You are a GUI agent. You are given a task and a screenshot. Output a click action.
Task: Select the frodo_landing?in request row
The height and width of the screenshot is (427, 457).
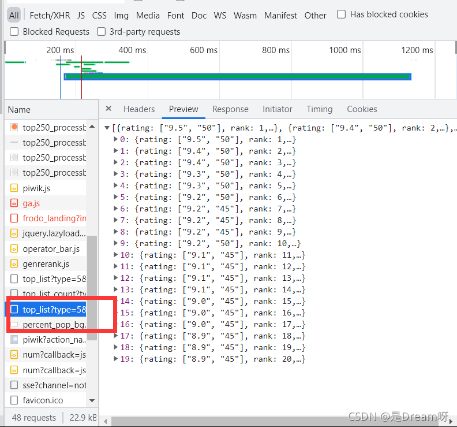click(46, 218)
